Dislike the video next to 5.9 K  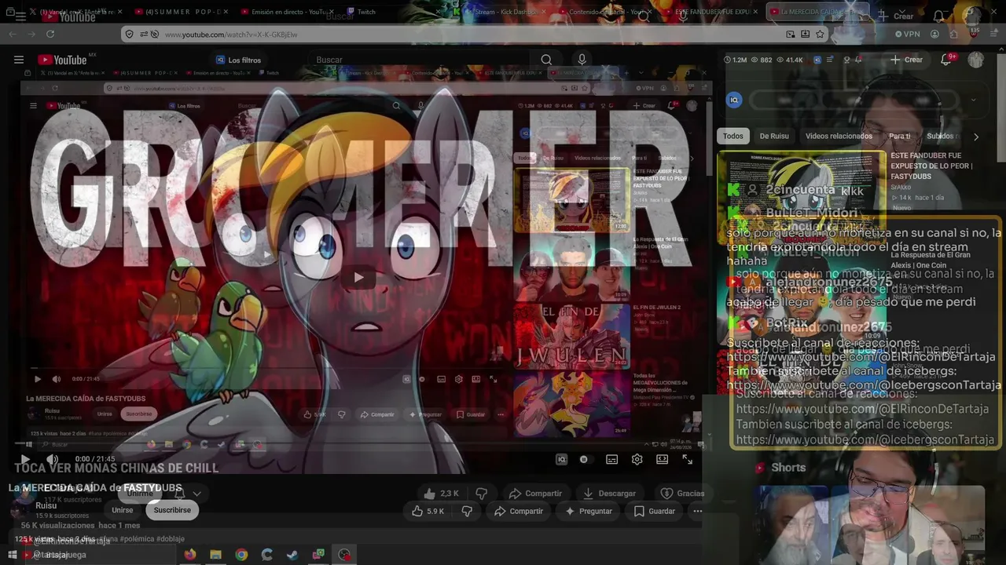coord(467,511)
